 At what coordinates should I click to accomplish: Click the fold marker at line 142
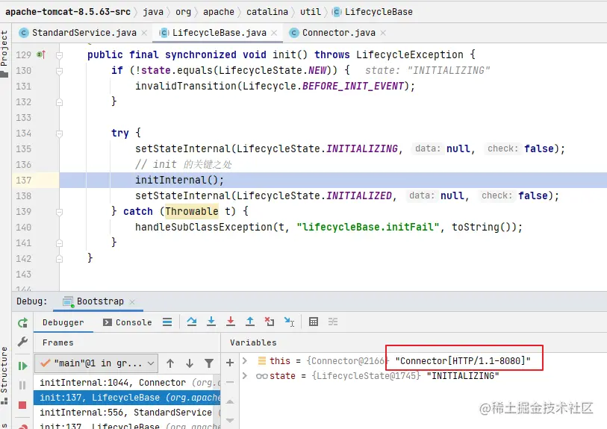click(x=59, y=258)
